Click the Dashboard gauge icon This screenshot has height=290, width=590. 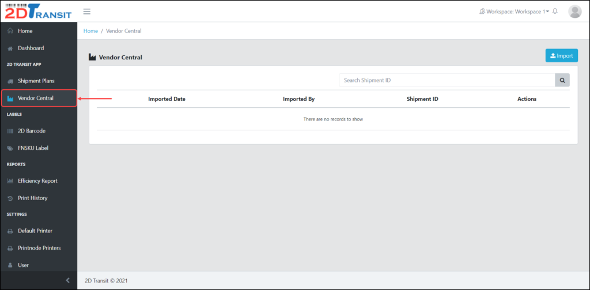pos(10,48)
